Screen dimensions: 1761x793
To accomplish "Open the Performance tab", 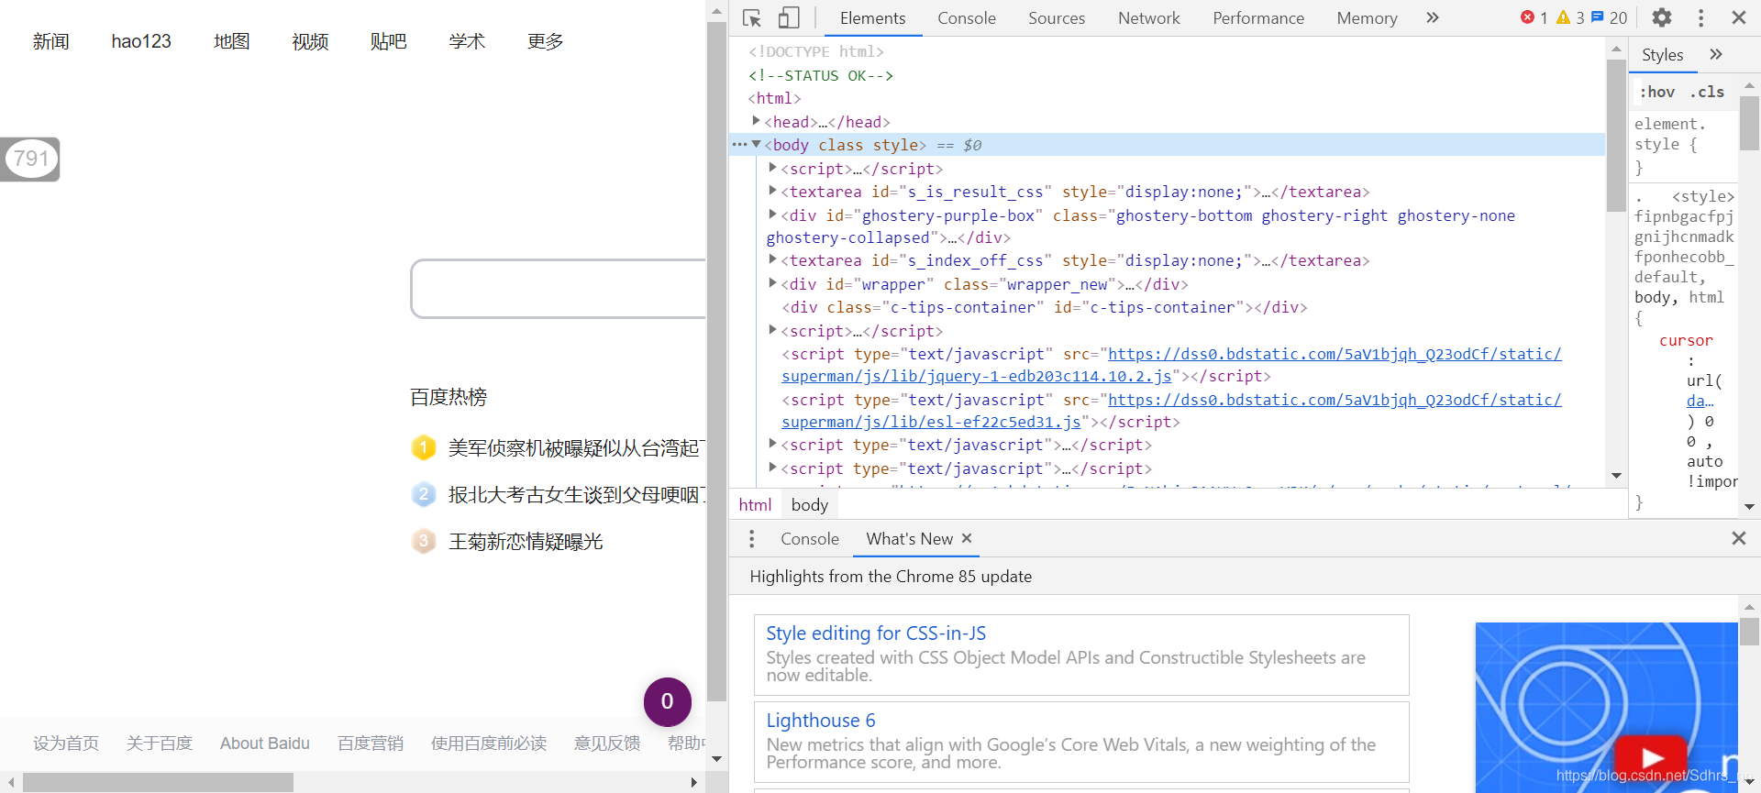I will coord(1257,18).
